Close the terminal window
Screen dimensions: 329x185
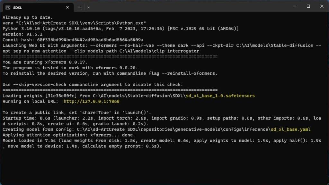pyautogui.click(x=322, y=6)
